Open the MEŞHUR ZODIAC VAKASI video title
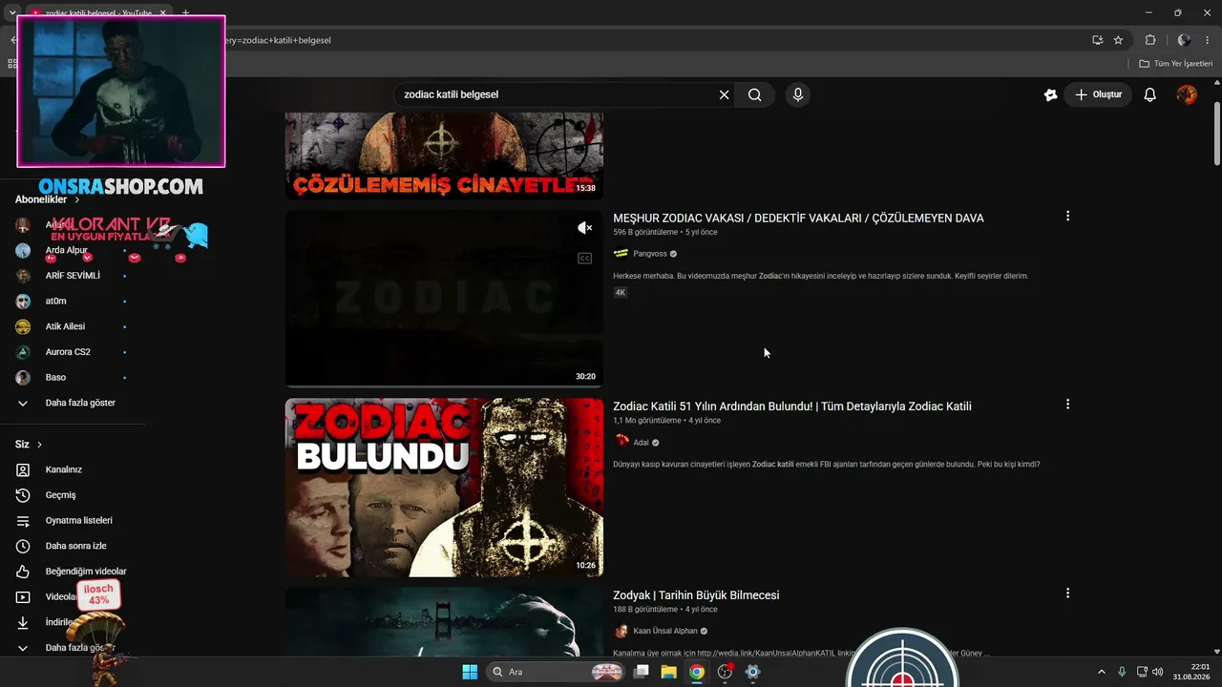The image size is (1222, 687). (798, 219)
